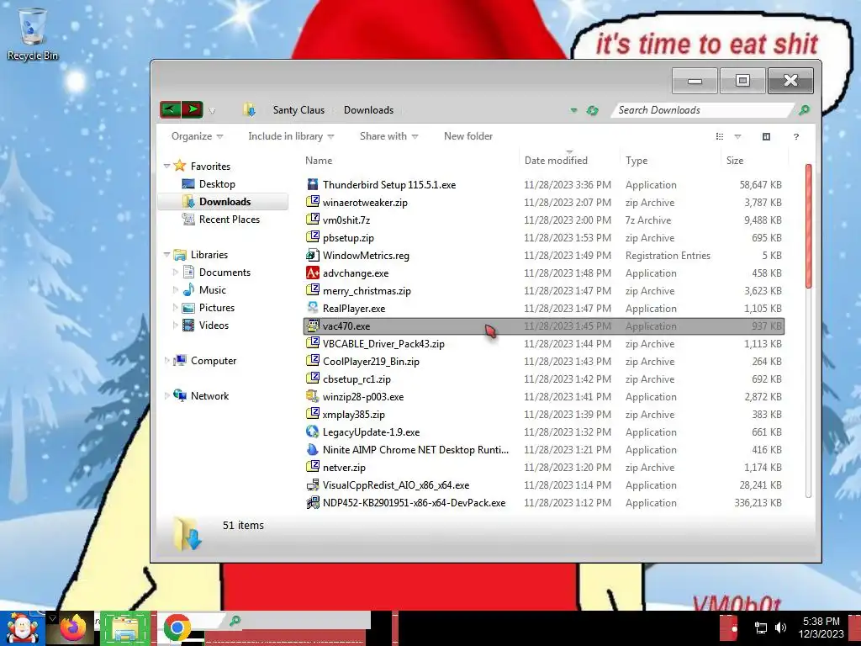
Task: Launch Chrome from the taskbar
Action: (x=177, y=627)
